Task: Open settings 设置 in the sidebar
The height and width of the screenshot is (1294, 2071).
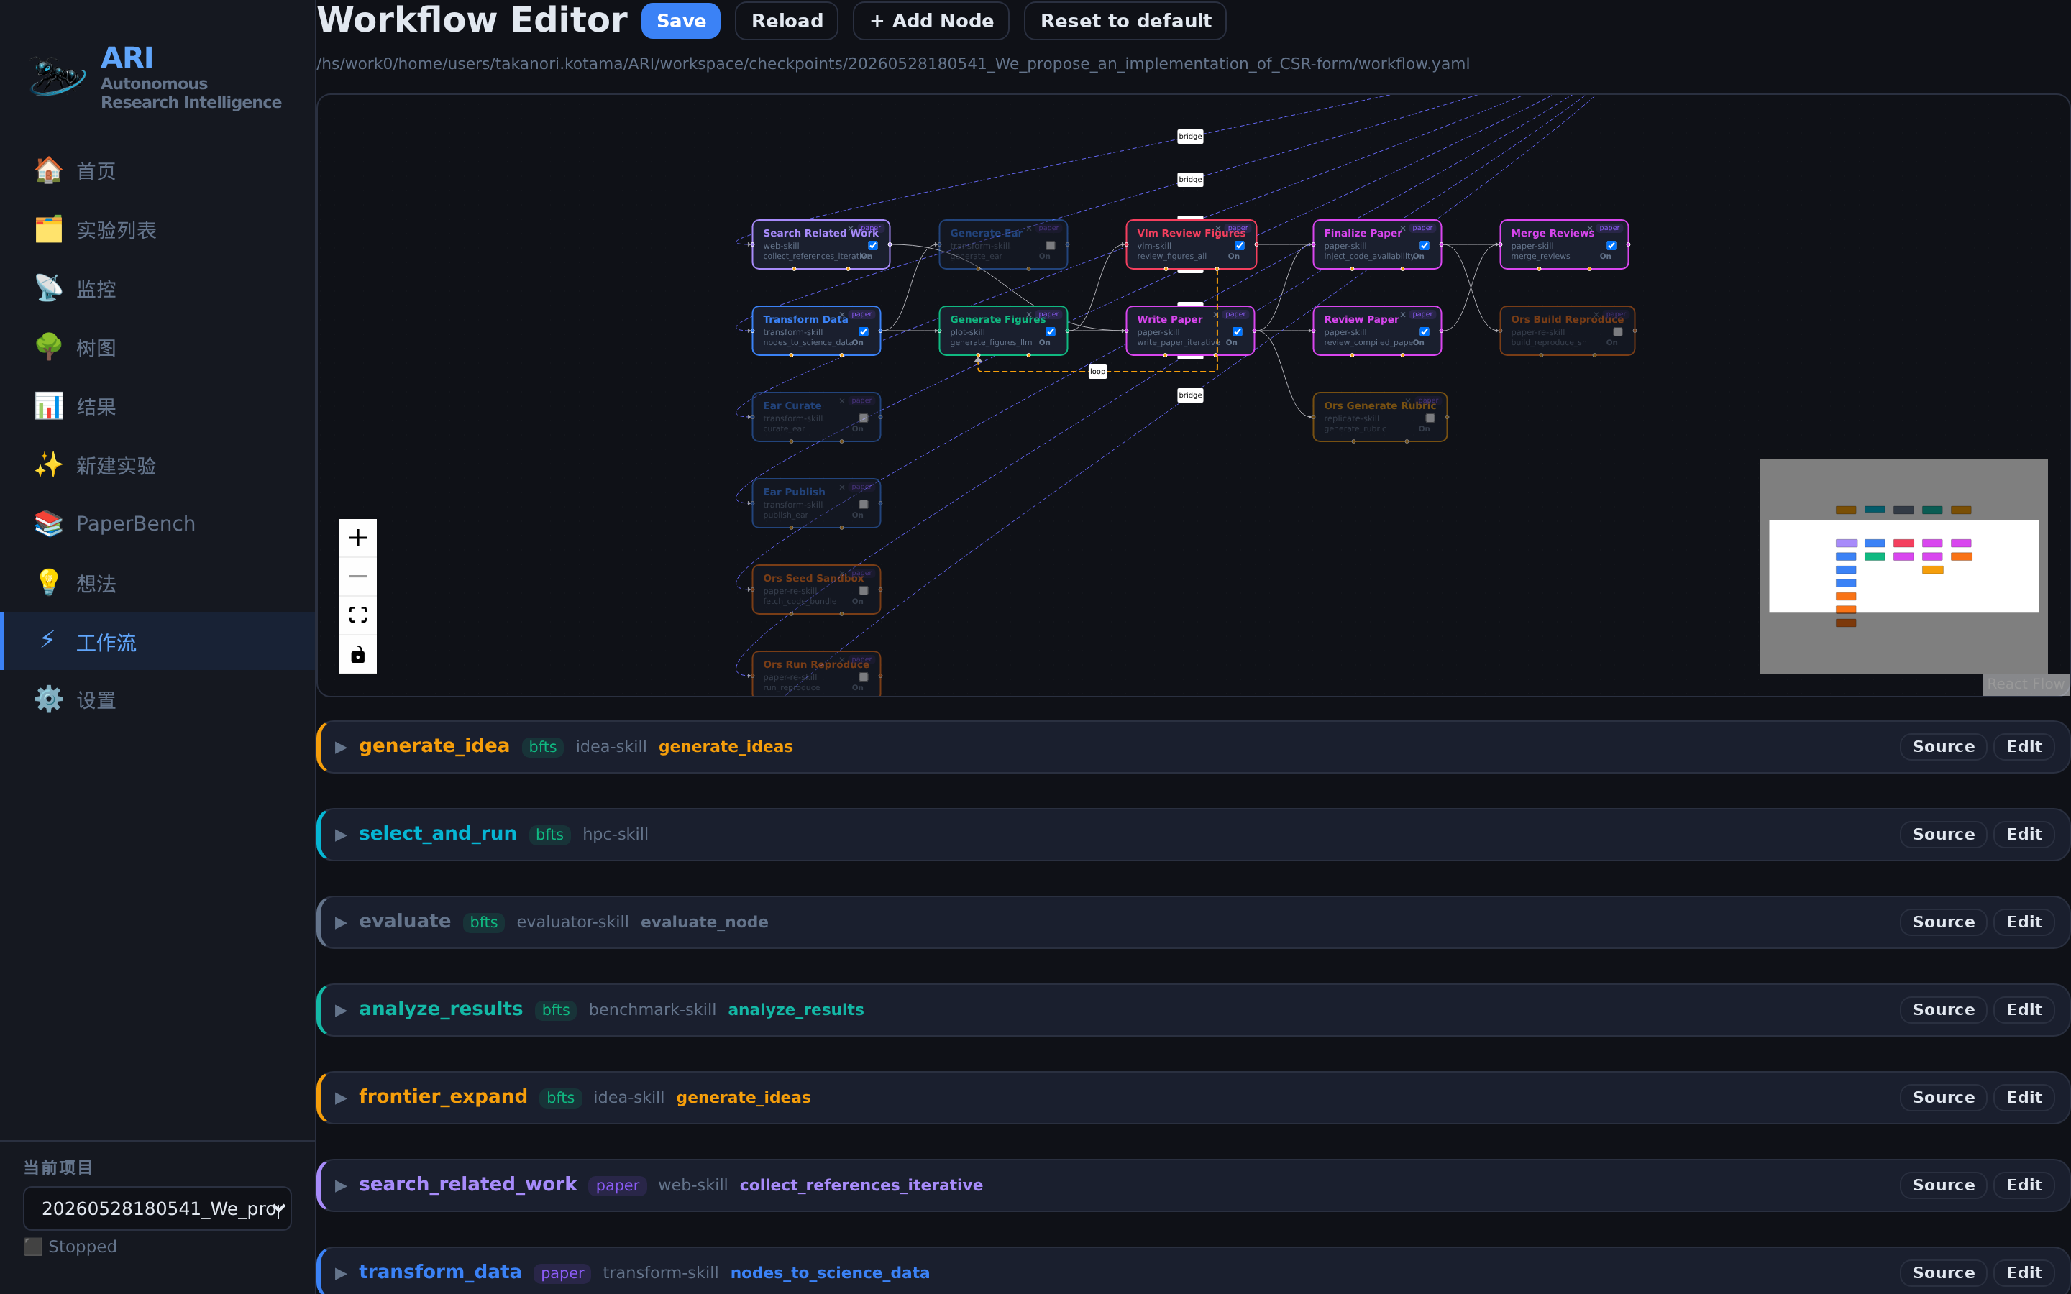Action: 158,701
